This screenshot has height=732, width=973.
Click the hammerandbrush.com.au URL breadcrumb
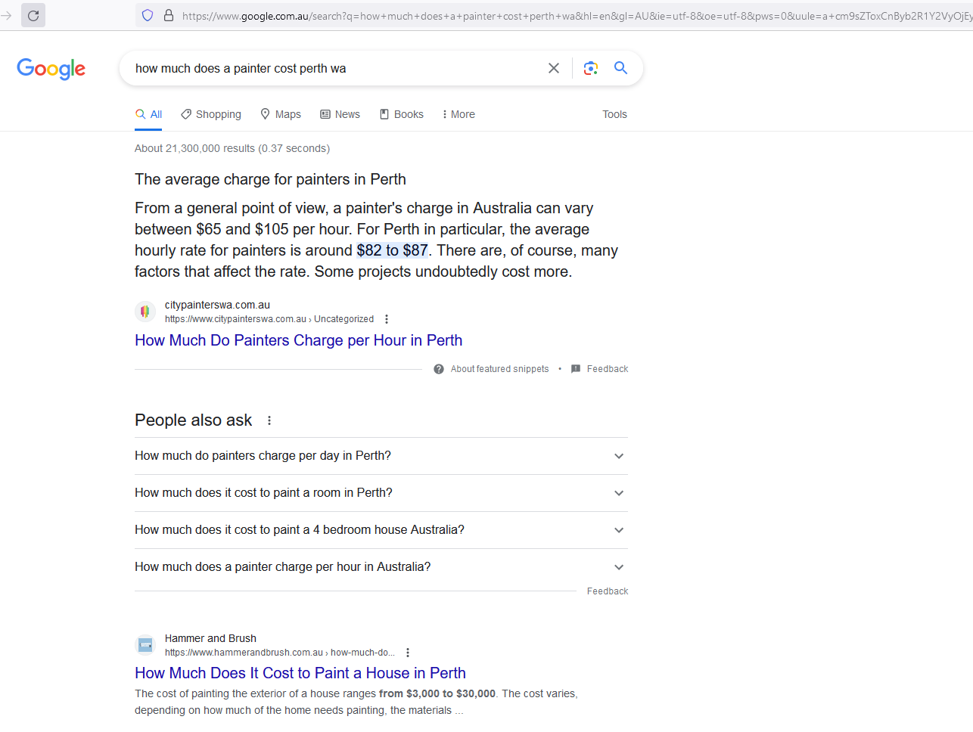tap(280, 653)
